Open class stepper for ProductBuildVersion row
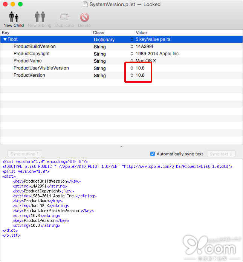This screenshot has width=243, height=262. [x=132, y=47]
